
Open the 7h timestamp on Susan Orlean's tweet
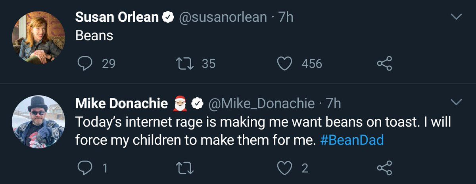(x=286, y=17)
